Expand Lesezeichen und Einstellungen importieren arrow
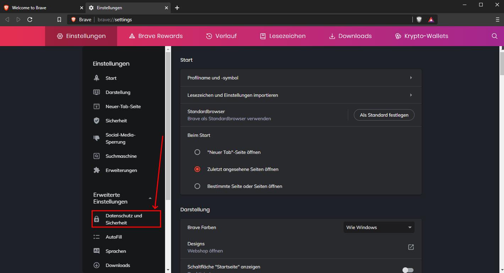The height and width of the screenshot is (273, 504). pos(411,95)
